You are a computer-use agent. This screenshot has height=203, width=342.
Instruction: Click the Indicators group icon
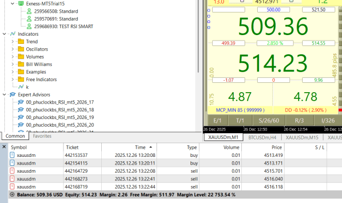pyautogui.click(x=13, y=34)
